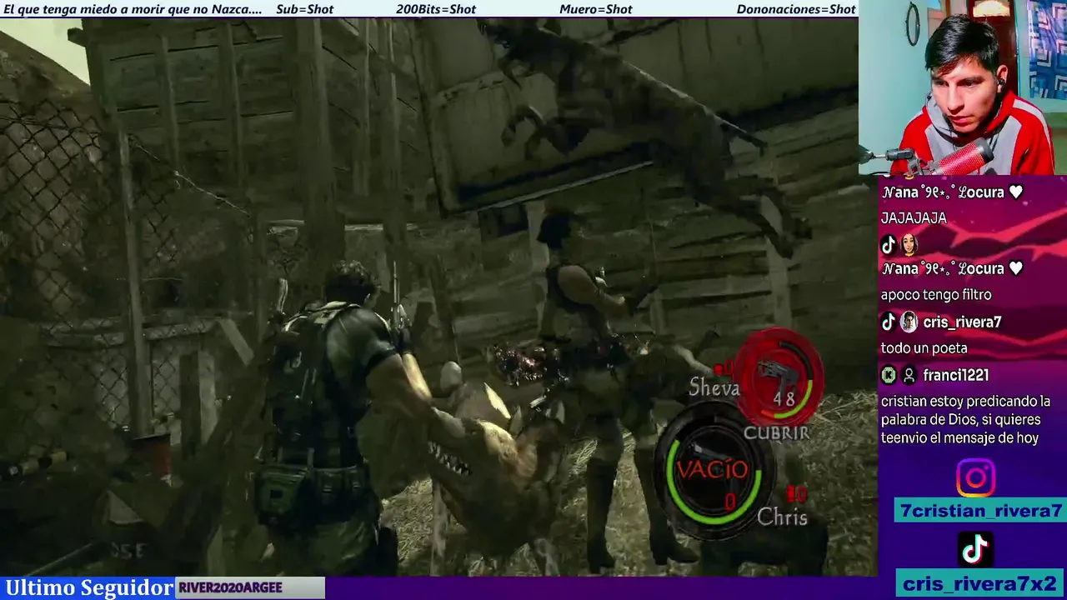Click the 'apoco tengo filtro' chat message

point(936,295)
